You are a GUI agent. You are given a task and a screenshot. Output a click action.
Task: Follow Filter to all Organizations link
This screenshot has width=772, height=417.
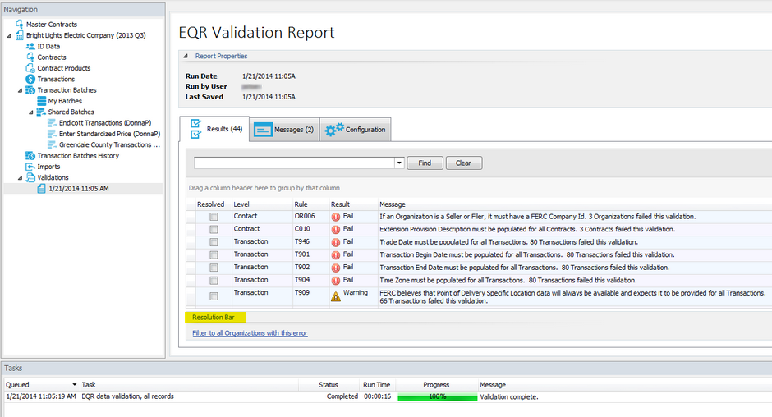tap(250, 333)
